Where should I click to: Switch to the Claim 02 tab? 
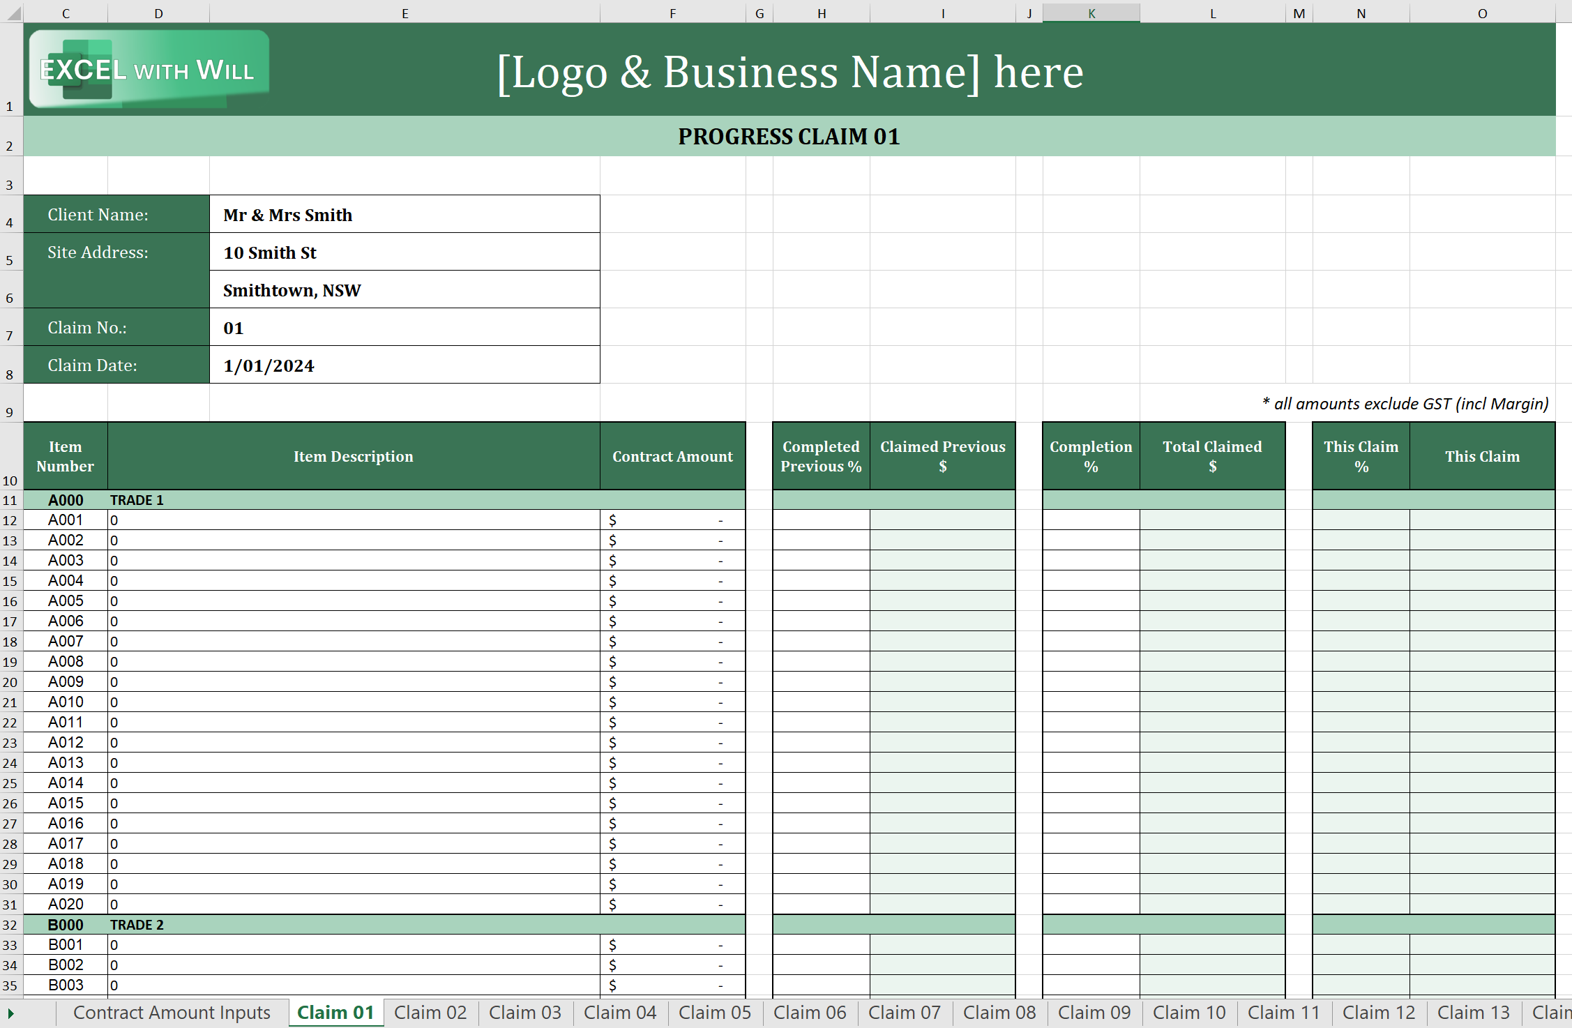430,1013
